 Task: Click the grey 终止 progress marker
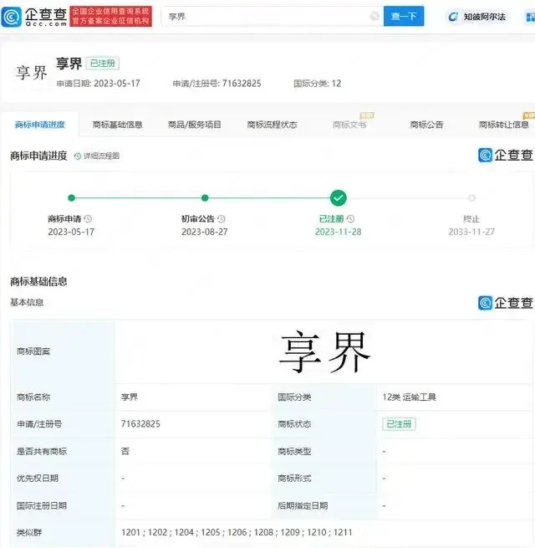point(471,198)
